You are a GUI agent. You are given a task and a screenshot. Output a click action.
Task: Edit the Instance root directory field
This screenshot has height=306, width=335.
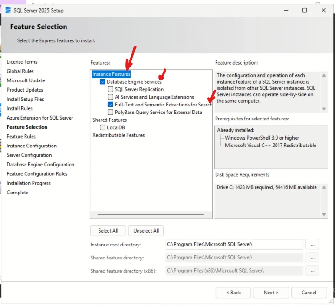click(234, 244)
